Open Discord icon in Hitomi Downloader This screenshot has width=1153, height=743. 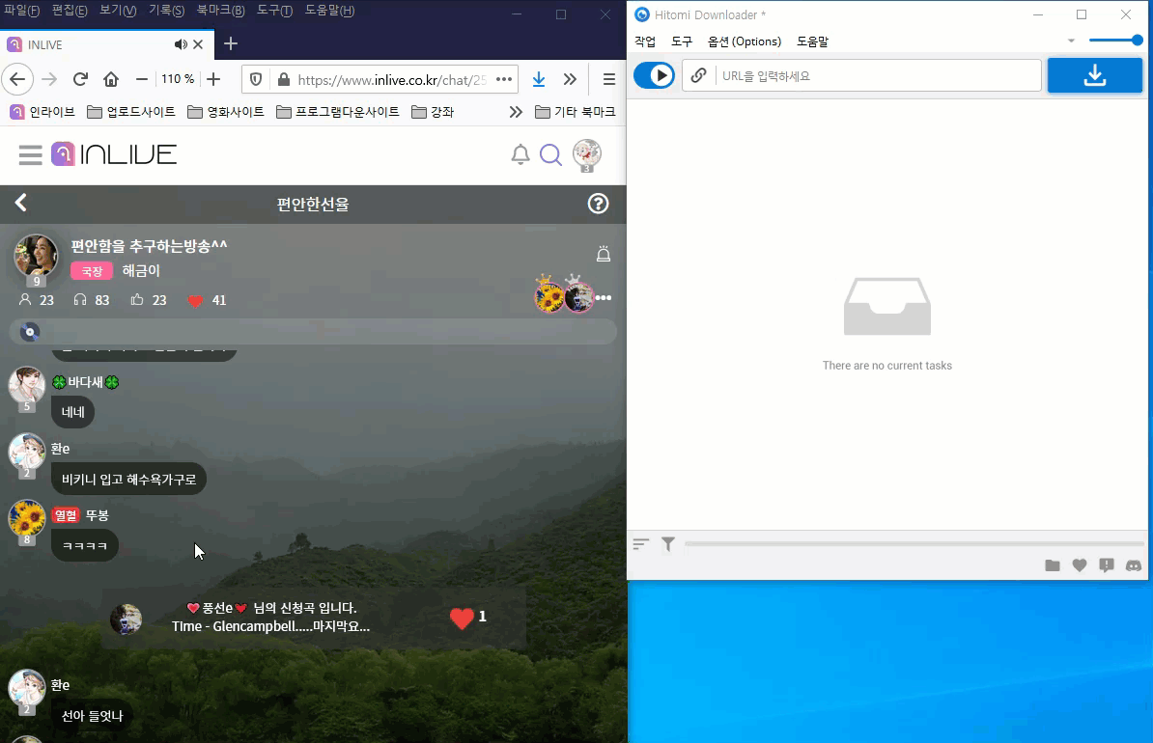pos(1134,565)
